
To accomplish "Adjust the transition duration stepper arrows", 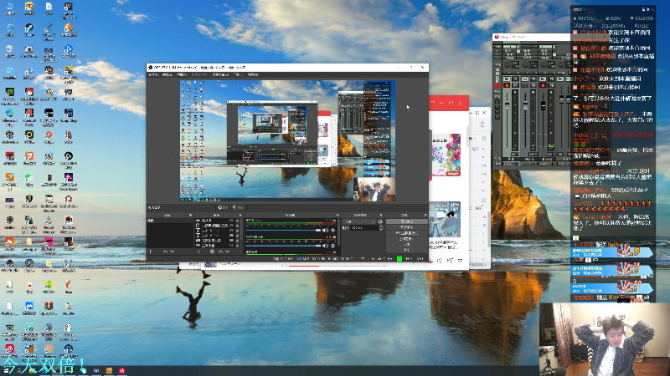I will click(x=381, y=227).
